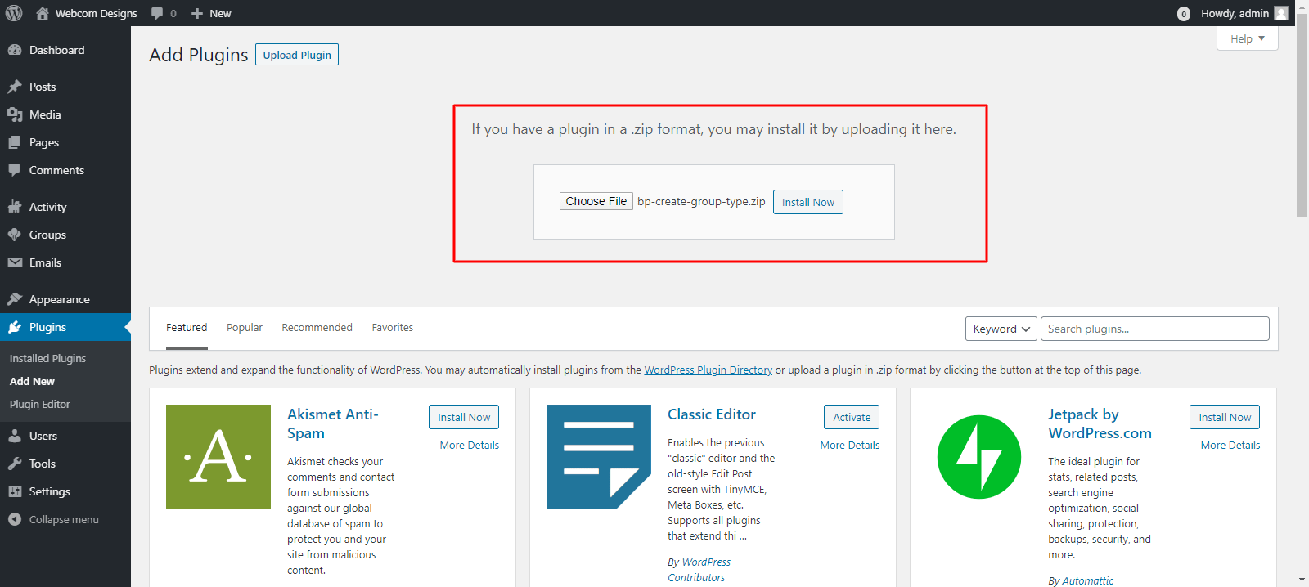The height and width of the screenshot is (587, 1309).
Task: Click the Collapse menu arrow icon
Action: [15, 519]
